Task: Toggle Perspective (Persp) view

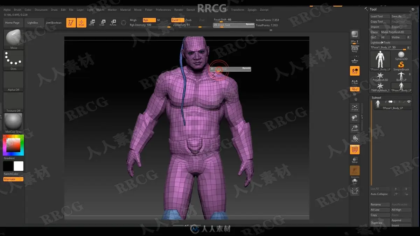Action: pyautogui.click(x=355, y=50)
